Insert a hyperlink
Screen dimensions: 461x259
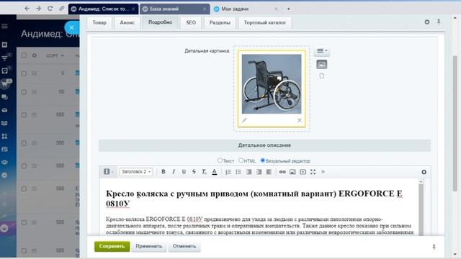(282, 172)
